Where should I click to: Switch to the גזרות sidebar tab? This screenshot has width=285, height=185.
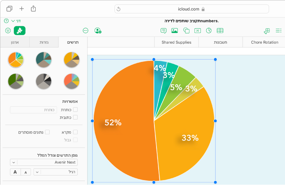(x=44, y=42)
